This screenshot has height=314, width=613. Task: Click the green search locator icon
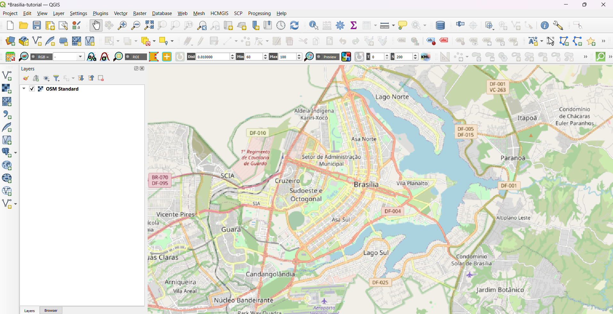[601, 57]
